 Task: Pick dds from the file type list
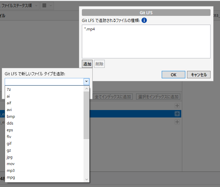[x=44, y=123]
